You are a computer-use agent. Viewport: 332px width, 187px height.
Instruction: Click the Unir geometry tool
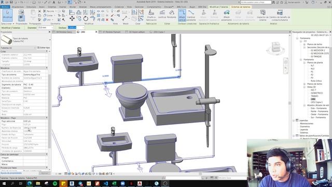point(47,20)
